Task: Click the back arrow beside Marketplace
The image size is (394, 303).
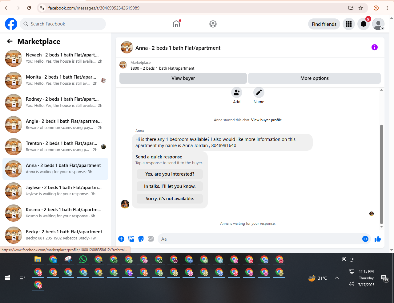Action: point(10,41)
